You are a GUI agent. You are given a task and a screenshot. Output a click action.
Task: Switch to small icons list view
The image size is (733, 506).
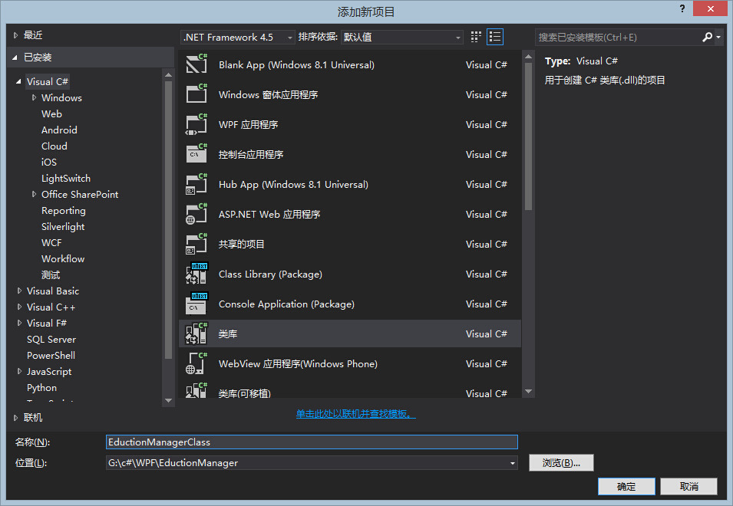495,37
